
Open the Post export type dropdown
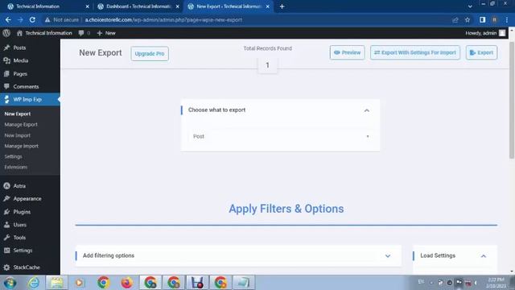[x=280, y=136]
